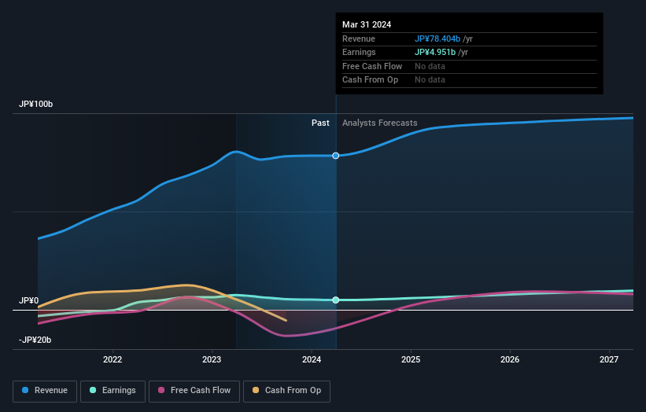Click the blue Revenue legend dot
Image resolution: width=646 pixels, height=412 pixels.
[x=25, y=390]
